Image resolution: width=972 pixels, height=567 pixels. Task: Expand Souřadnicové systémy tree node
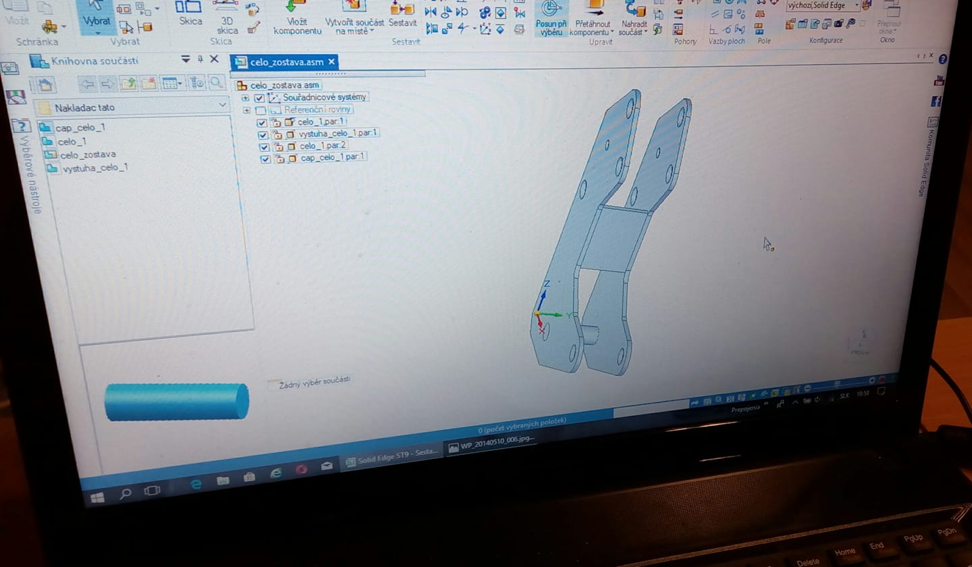245,98
